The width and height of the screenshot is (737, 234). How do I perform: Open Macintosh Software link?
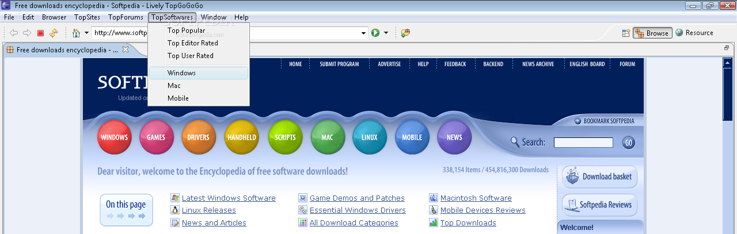click(476, 198)
